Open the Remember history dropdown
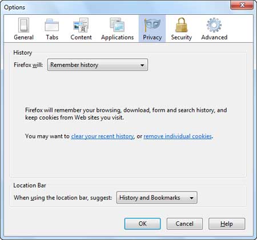Screen dimensions: 257x240 coord(98,65)
